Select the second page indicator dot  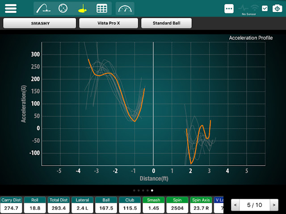point(139,190)
